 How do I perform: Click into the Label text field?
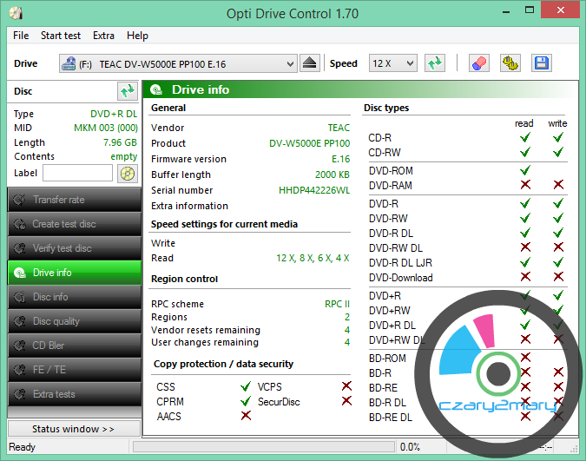click(x=77, y=173)
